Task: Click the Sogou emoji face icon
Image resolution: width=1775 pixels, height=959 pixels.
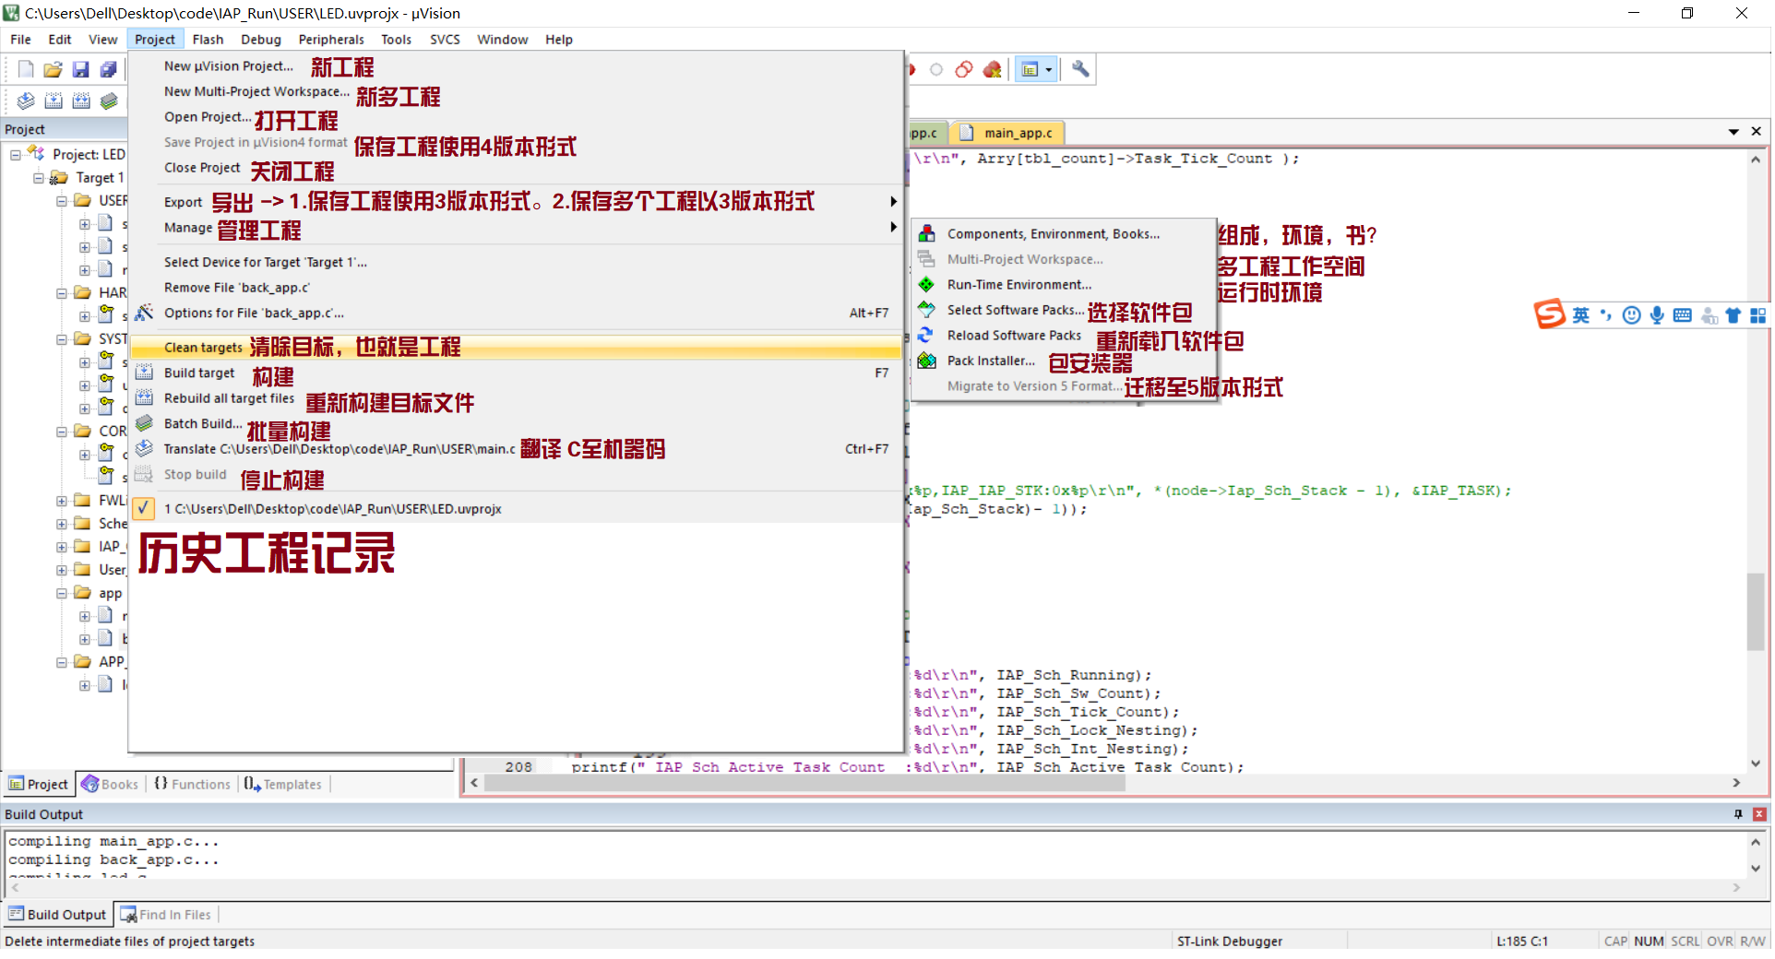Action: 1632,315
